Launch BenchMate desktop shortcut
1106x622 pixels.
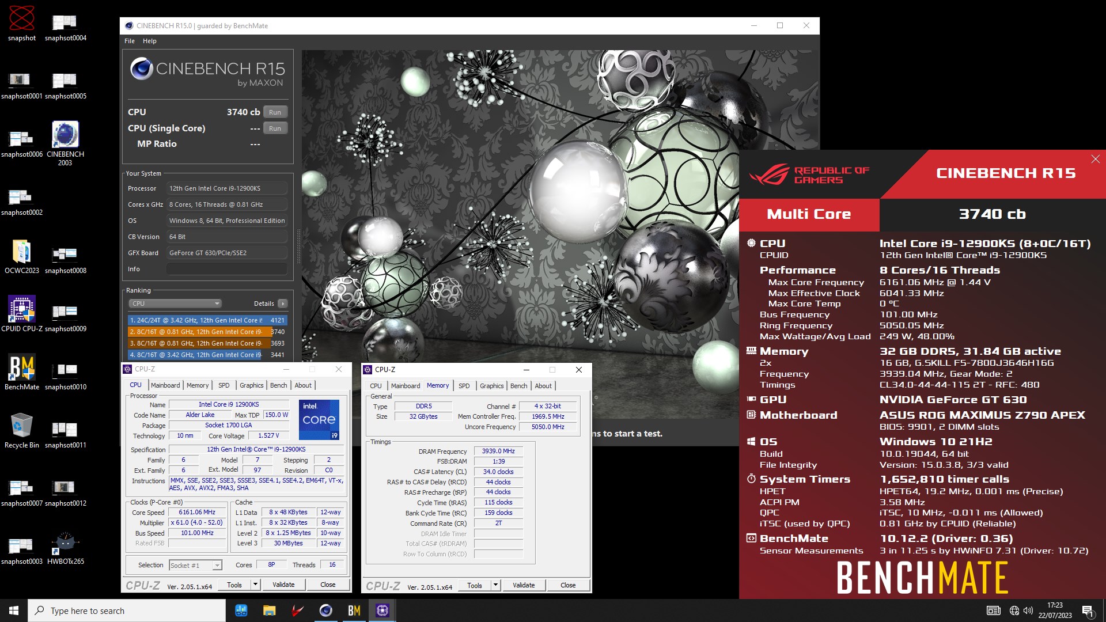(x=21, y=371)
